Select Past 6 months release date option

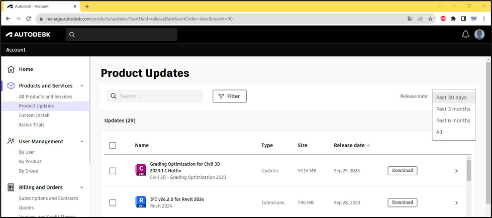[454, 121]
